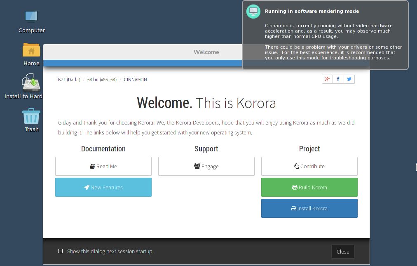Click the K21 (Darla) breadcrumb text

tap(69, 80)
